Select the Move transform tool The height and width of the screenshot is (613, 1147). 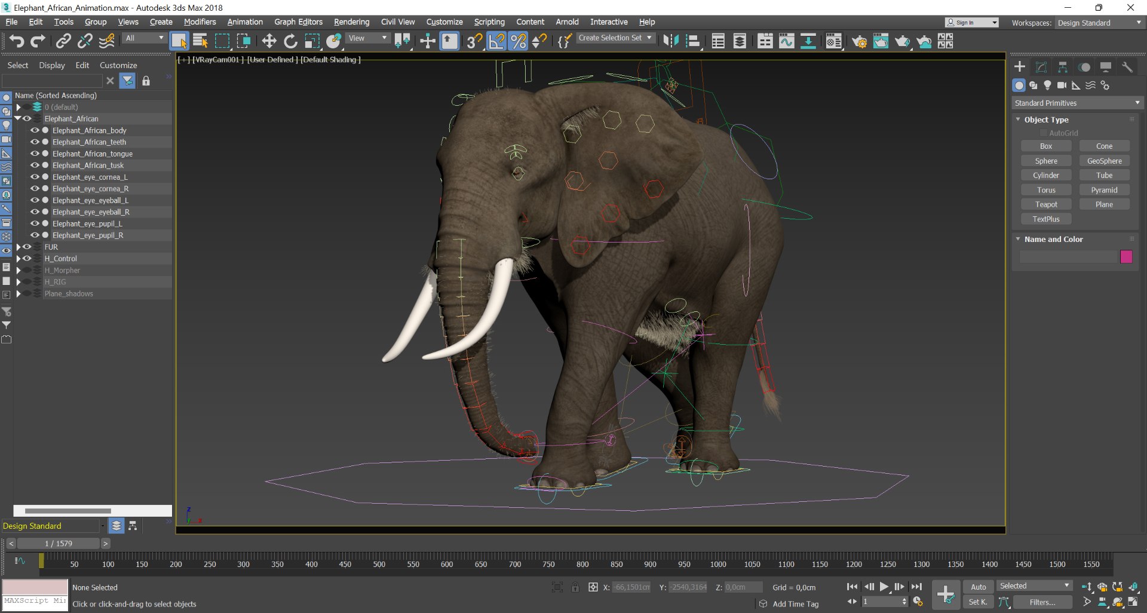[269, 41]
